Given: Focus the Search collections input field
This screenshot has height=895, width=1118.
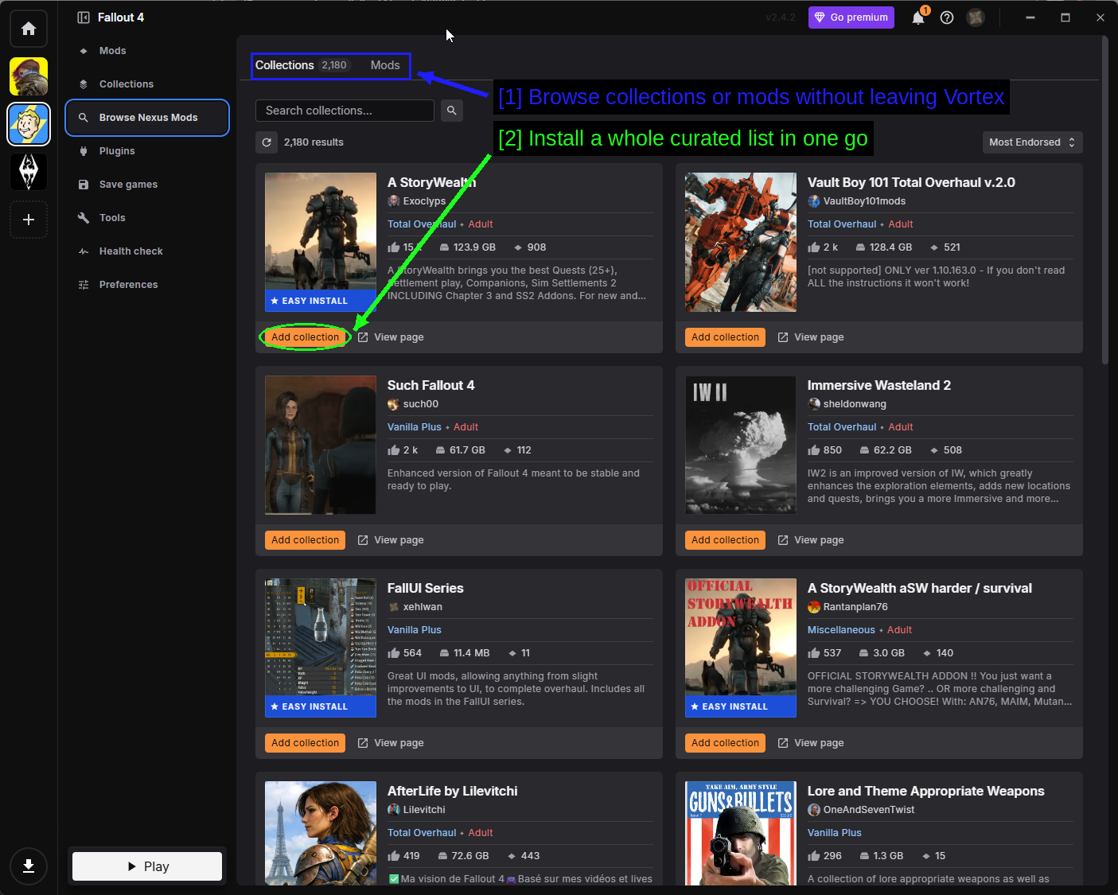Looking at the screenshot, I should (345, 111).
